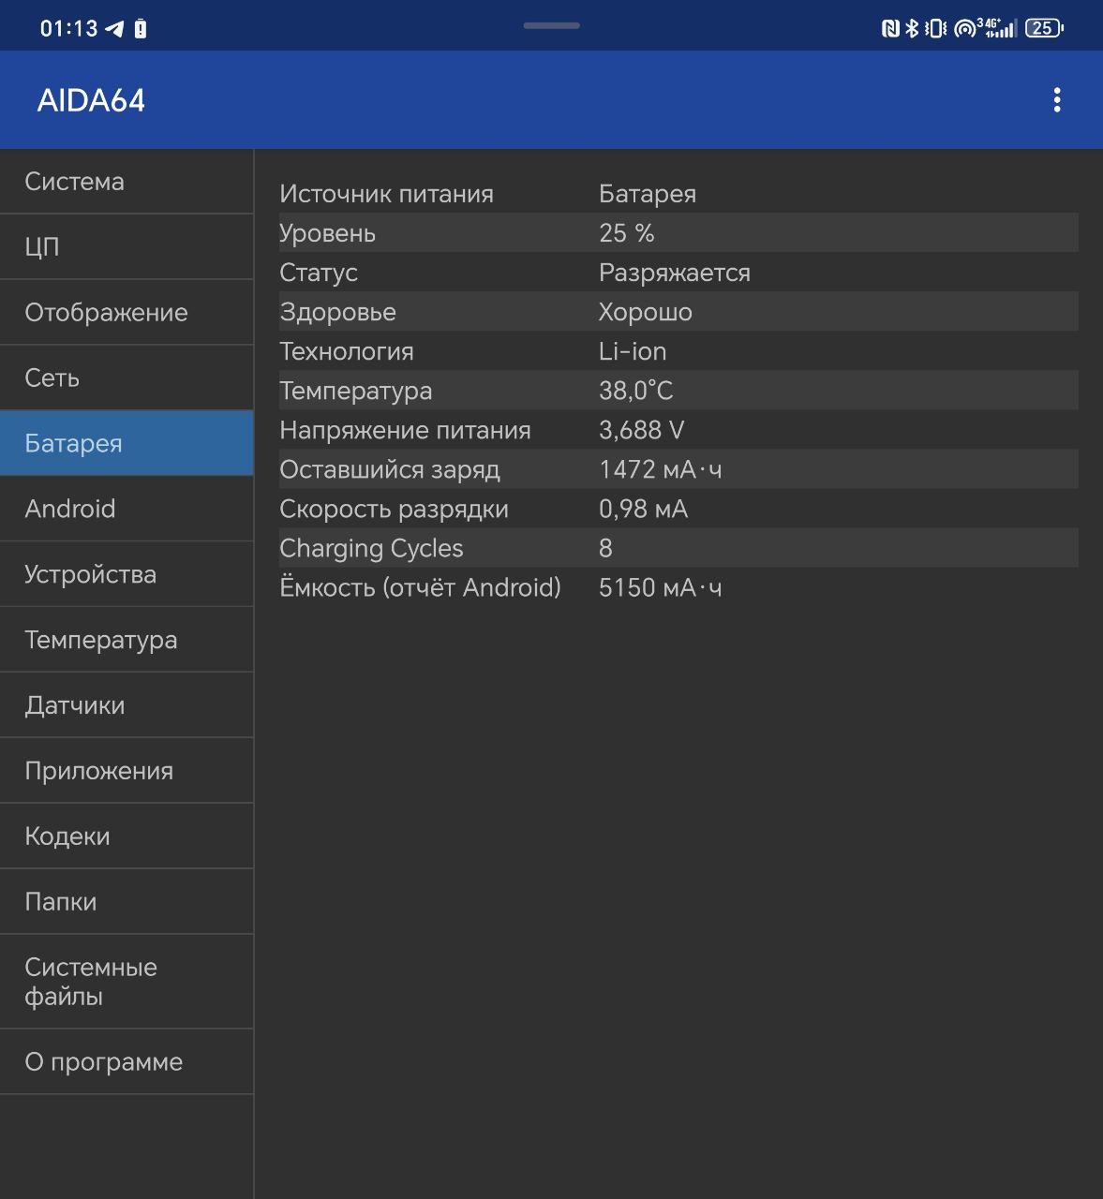This screenshot has width=1103, height=1199.
Task: Tap the Bluetooth status bar icon
Action: [912, 29]
